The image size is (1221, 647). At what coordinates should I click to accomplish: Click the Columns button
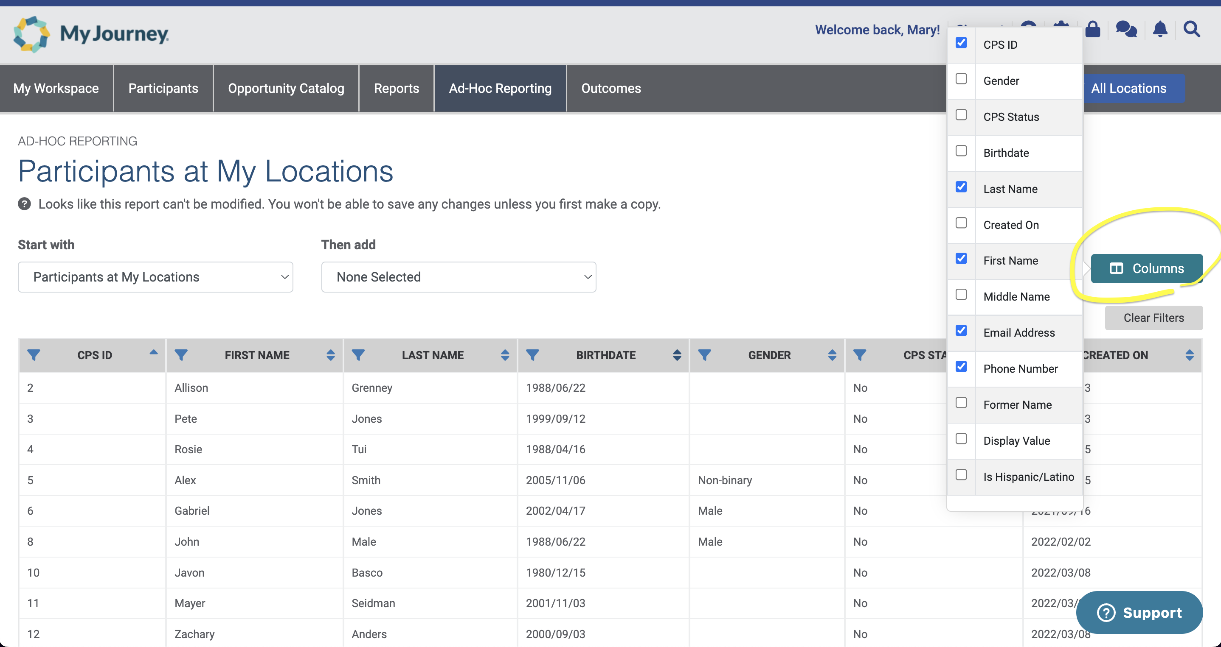click(1146, 268)
